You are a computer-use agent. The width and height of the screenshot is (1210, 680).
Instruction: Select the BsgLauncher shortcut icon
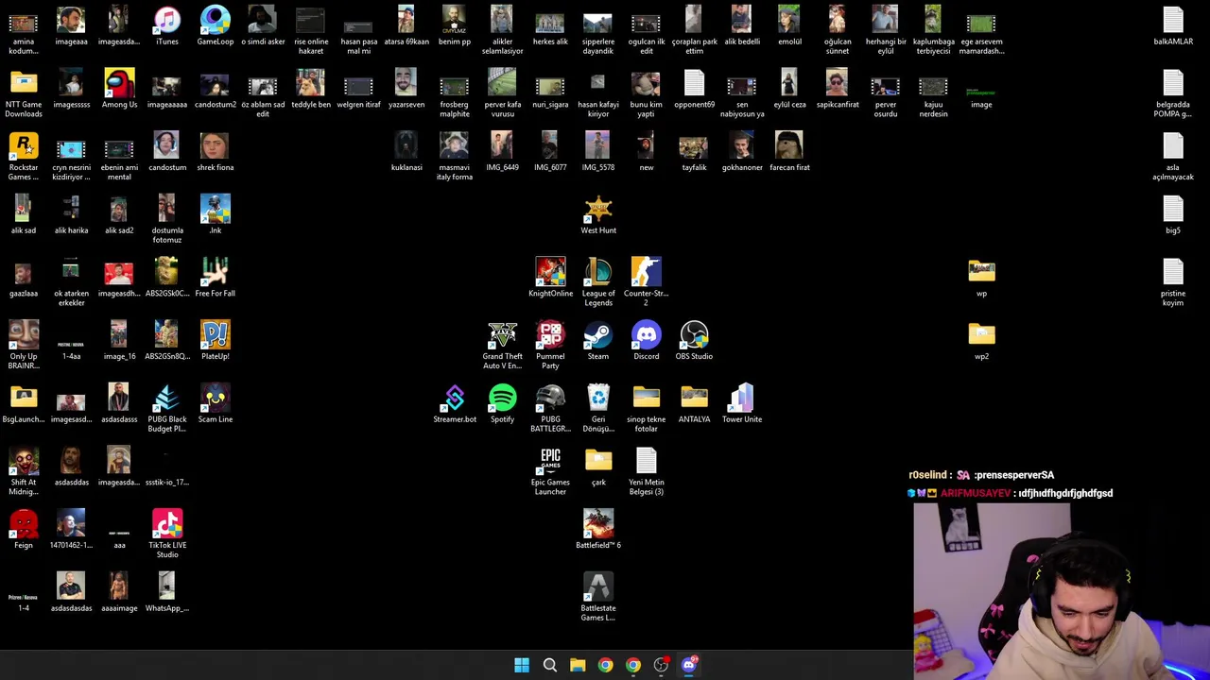24,404
